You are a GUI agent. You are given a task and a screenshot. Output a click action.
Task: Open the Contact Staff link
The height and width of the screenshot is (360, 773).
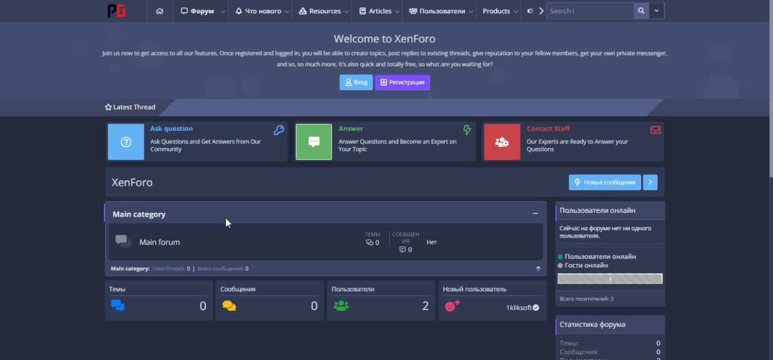(x=548, y=128)
